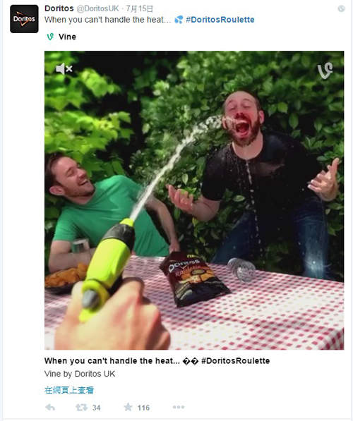The height and width of the screenshot is (421, 353).
Task: Open the more options ellipsis menu
Action: pos(179,408)
